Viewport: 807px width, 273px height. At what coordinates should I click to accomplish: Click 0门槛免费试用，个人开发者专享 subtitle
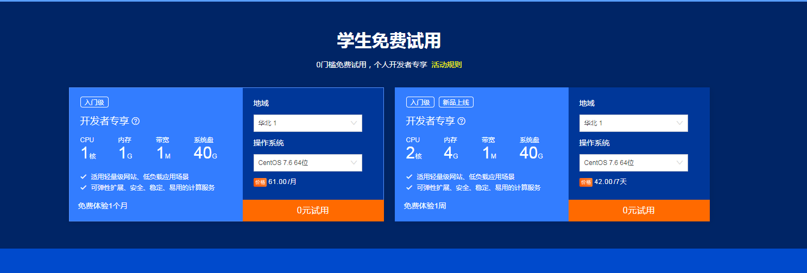[x=371, y=65]
